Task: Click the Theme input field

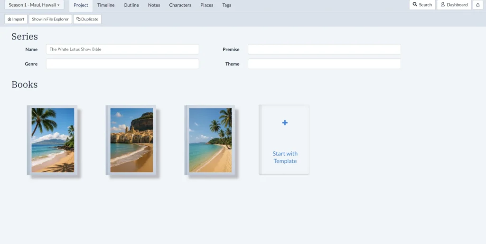Action: coord(324,64)
